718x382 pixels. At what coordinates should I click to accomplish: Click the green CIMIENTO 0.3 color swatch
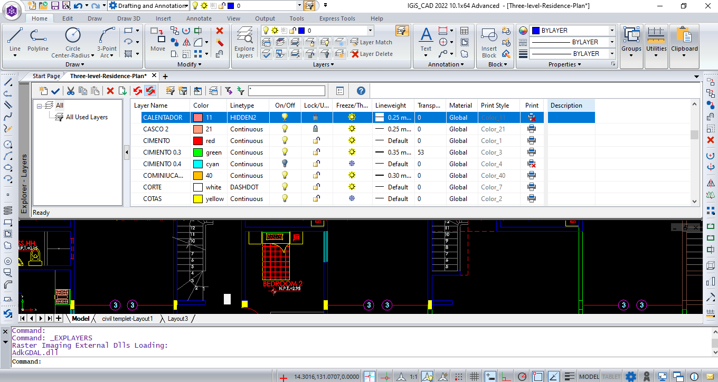198,152
